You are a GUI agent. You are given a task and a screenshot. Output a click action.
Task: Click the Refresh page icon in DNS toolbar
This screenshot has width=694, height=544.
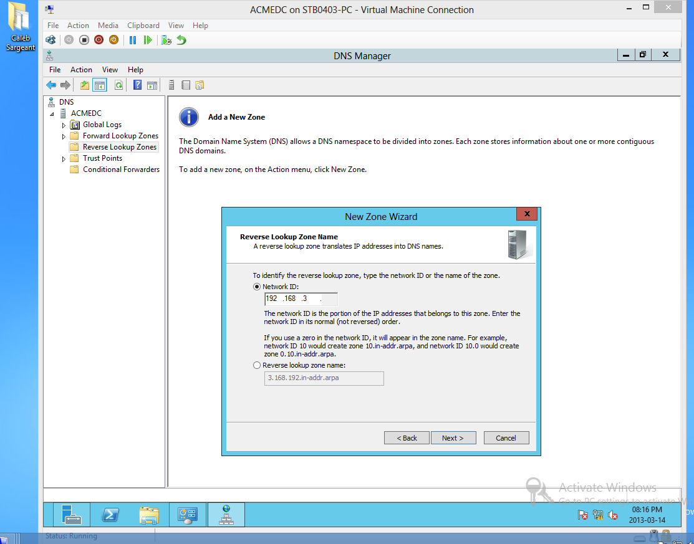click(x=118, y=85)
